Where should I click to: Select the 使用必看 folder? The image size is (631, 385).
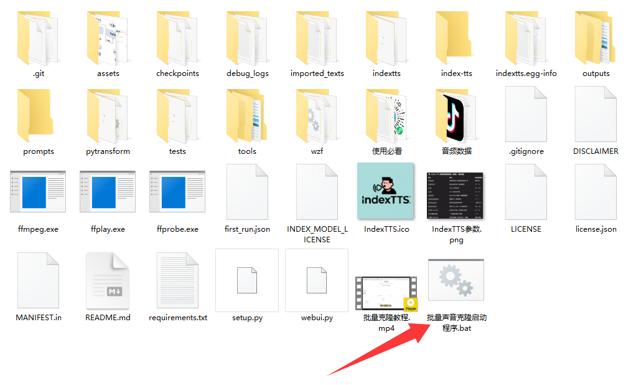pyautogui.click(x=386, y=117)
